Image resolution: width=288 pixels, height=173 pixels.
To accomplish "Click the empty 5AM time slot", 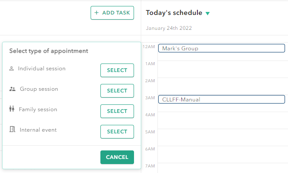I will (221, 137).
